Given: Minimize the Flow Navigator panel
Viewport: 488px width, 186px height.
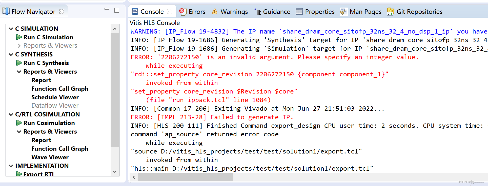Looking at the screenshot, I should point(107,9).
